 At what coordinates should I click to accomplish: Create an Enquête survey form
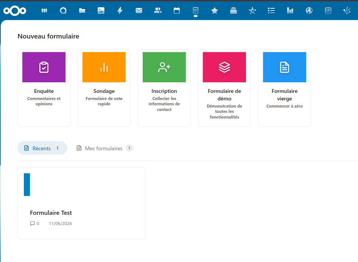[x=44, y=88]
